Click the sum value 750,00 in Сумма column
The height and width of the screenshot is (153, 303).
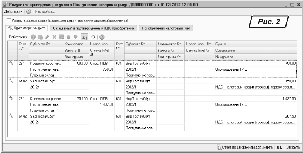click(x=290, y=63)
